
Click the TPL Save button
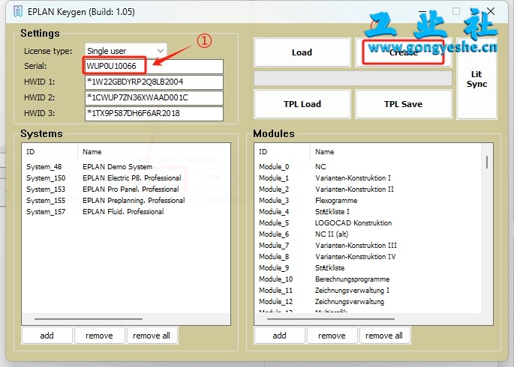pyautogui.click(x=404, y=104)
